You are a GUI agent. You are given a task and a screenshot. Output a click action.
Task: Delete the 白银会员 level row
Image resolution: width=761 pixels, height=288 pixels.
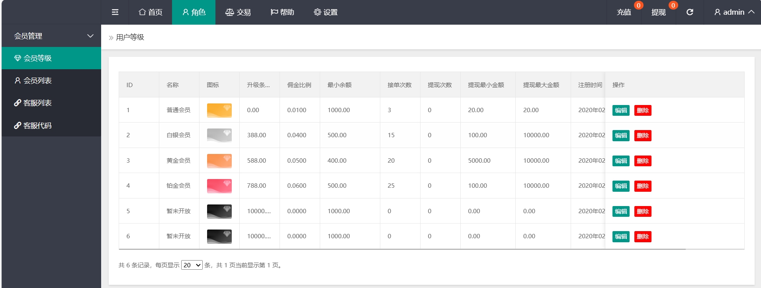coord(643,136)
